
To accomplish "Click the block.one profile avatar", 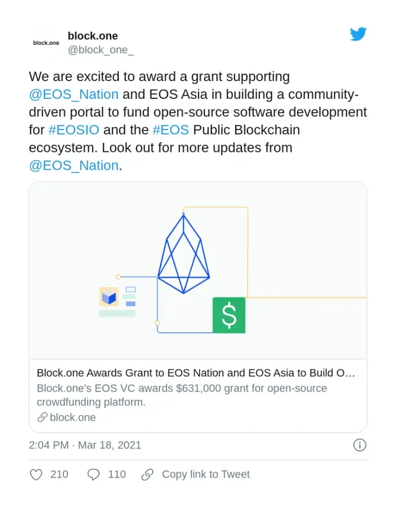I will [x=45, y=41].
